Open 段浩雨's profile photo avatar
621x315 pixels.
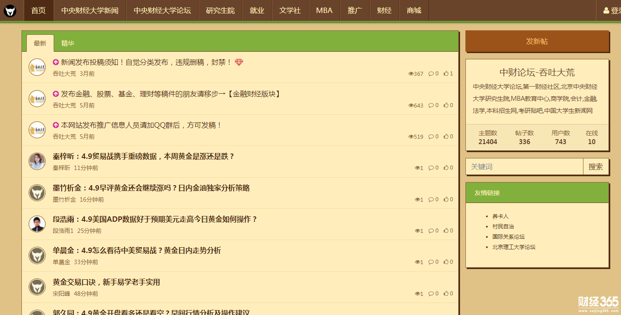[x=37, y=224]
